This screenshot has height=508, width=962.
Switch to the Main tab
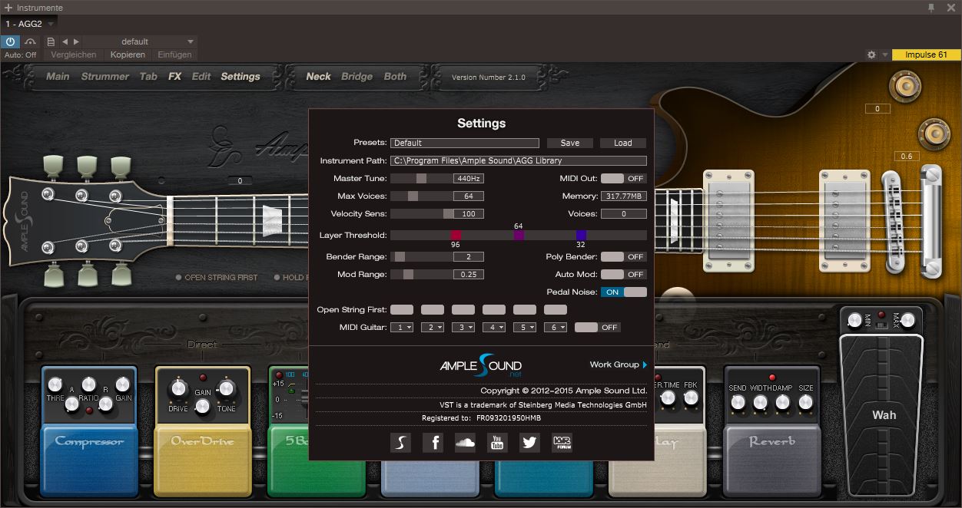pos(58,77)
